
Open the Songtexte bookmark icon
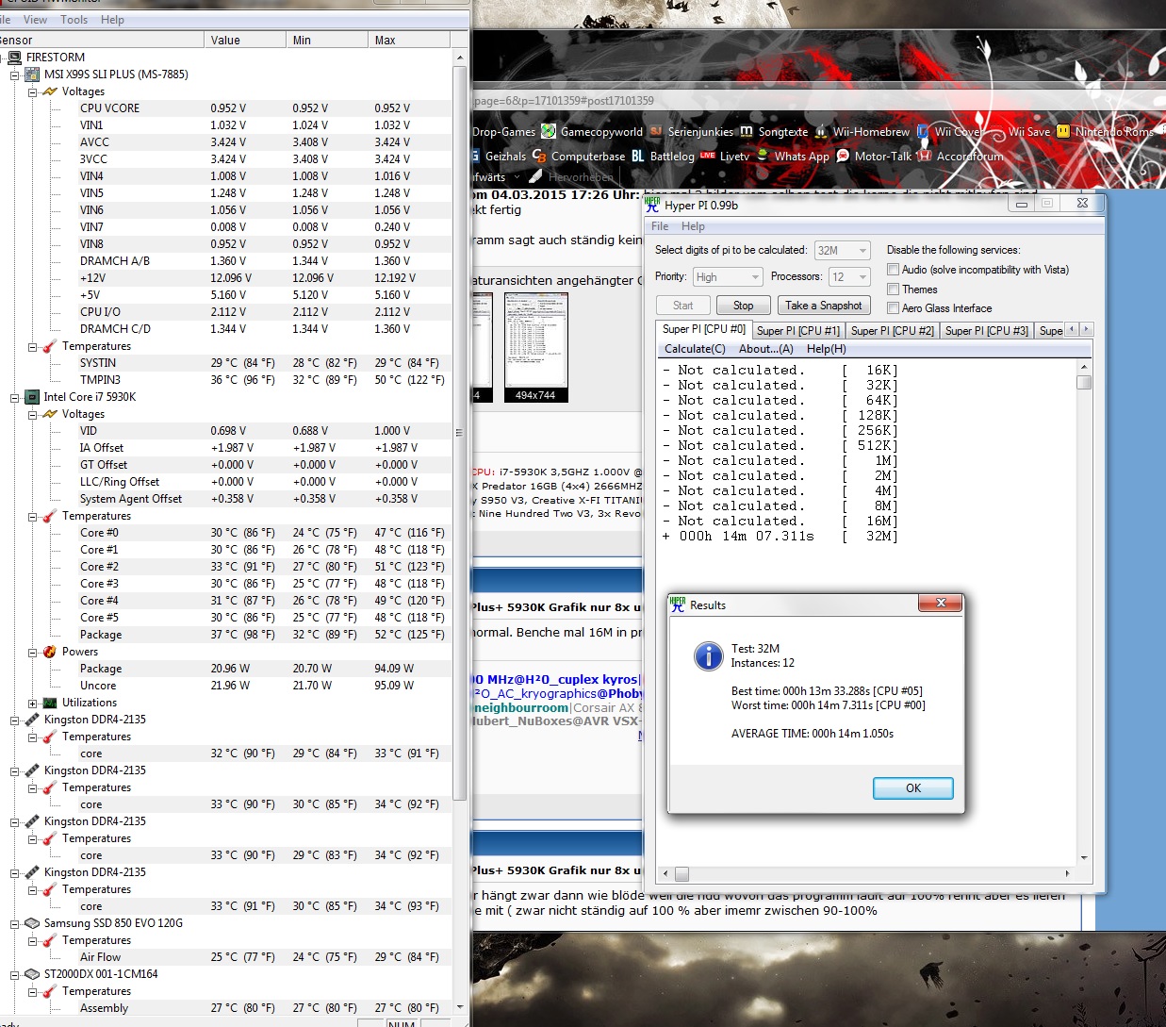(747, 132)
